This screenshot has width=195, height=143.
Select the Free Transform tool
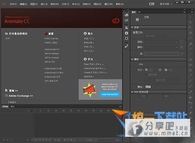(x=190, y=27)
